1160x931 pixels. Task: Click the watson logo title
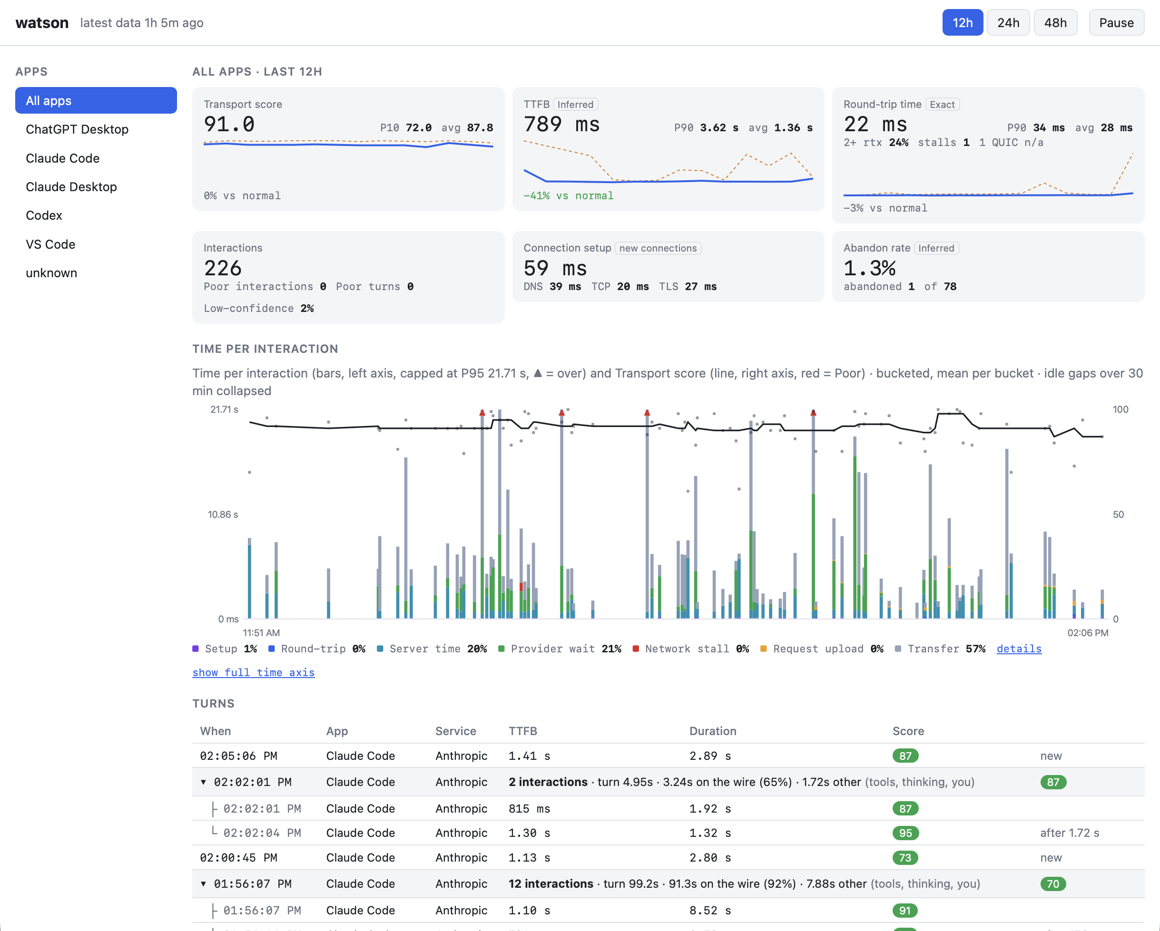click(x=42, y=22)
